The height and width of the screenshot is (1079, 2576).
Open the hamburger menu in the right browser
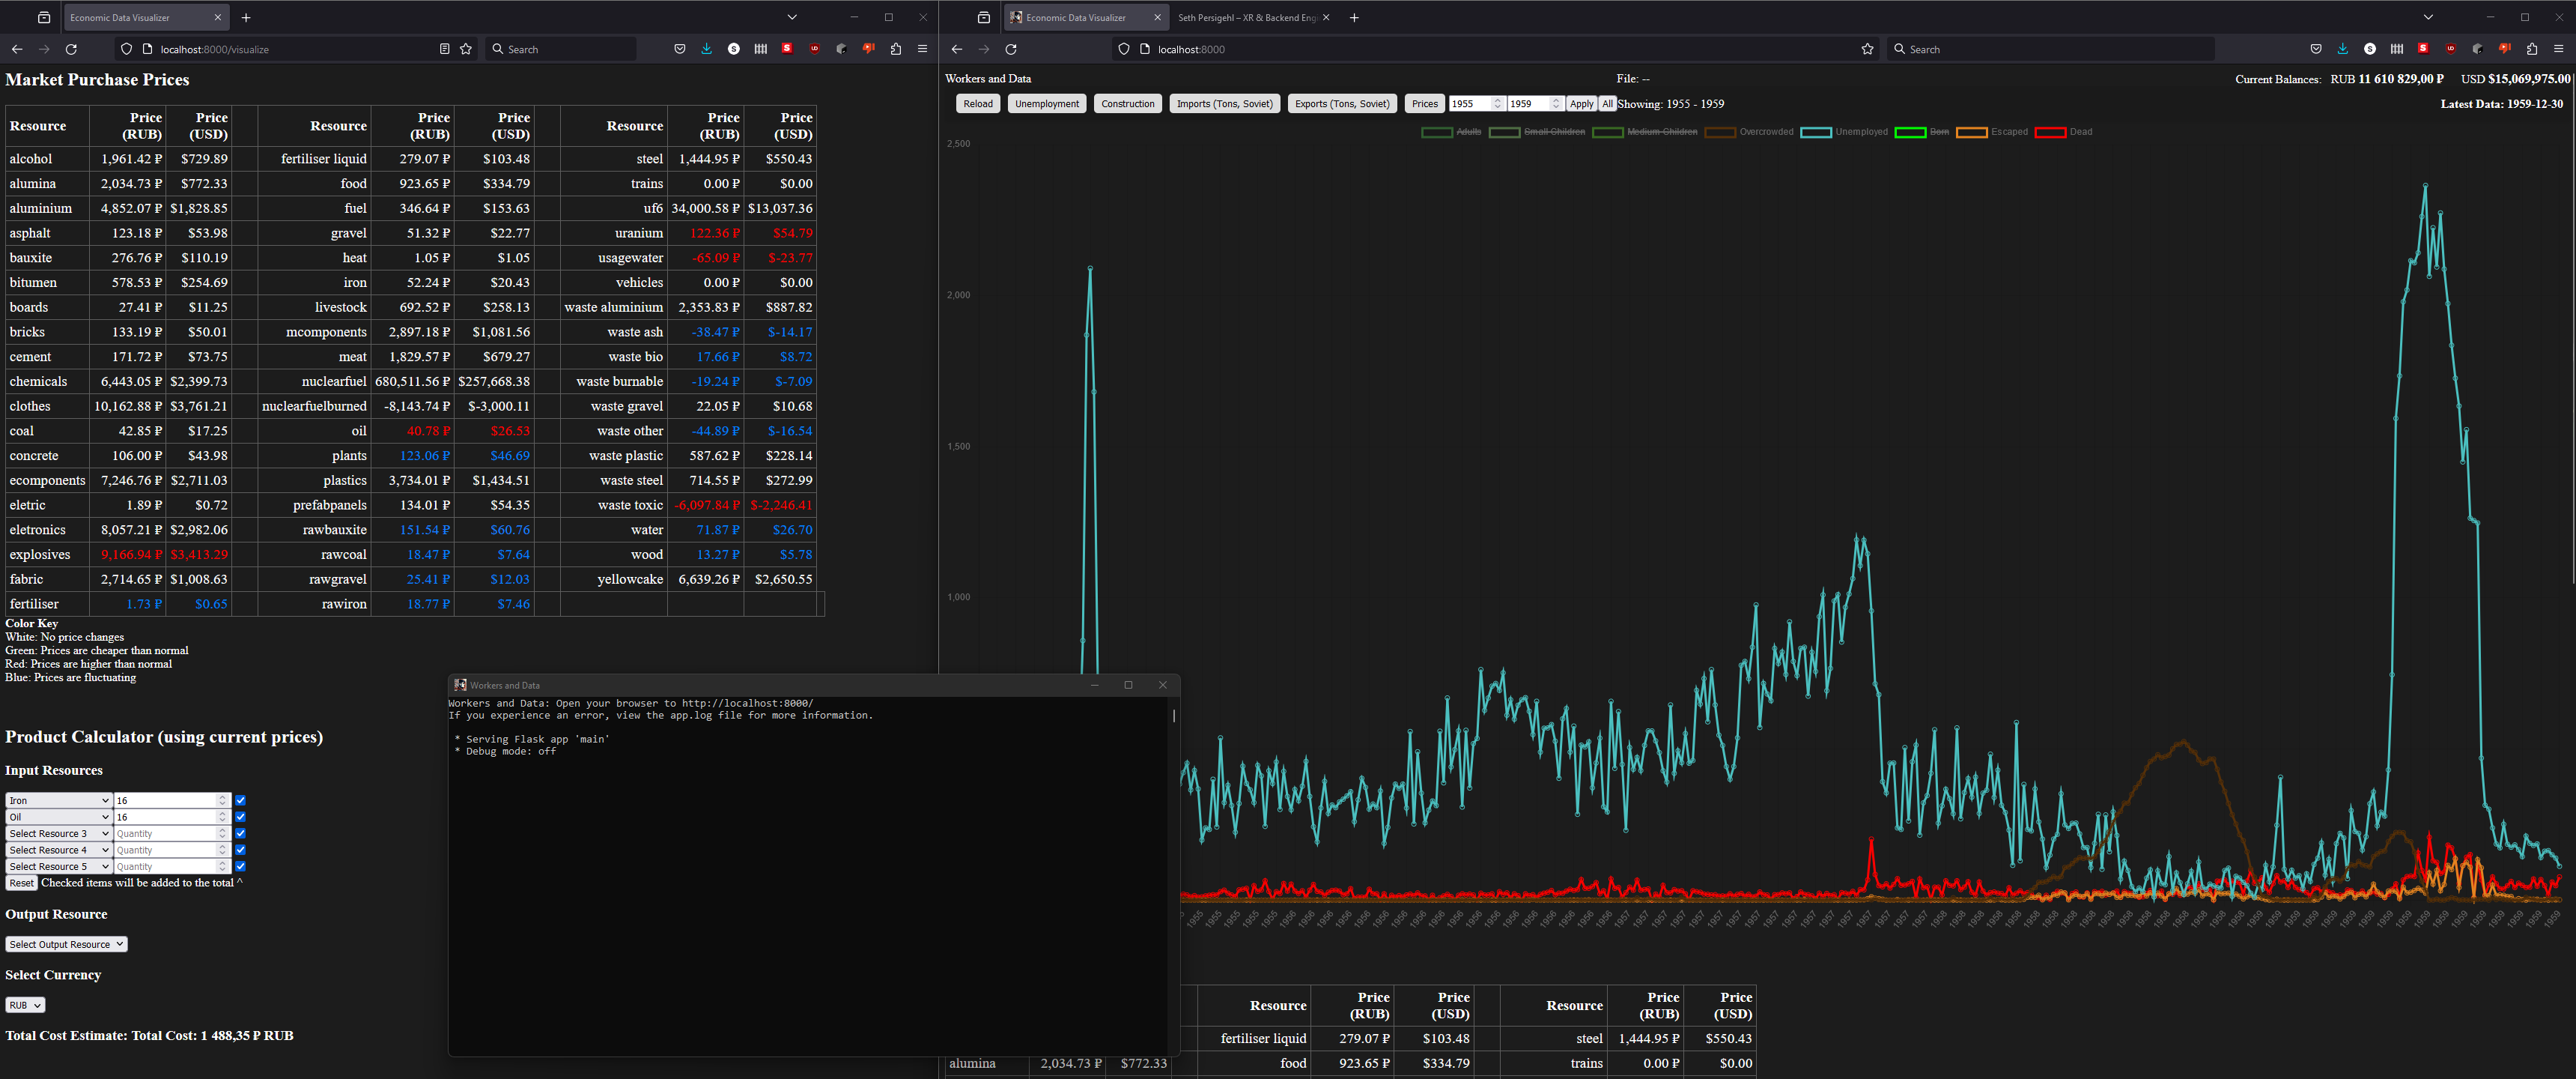click(2559, 49)
